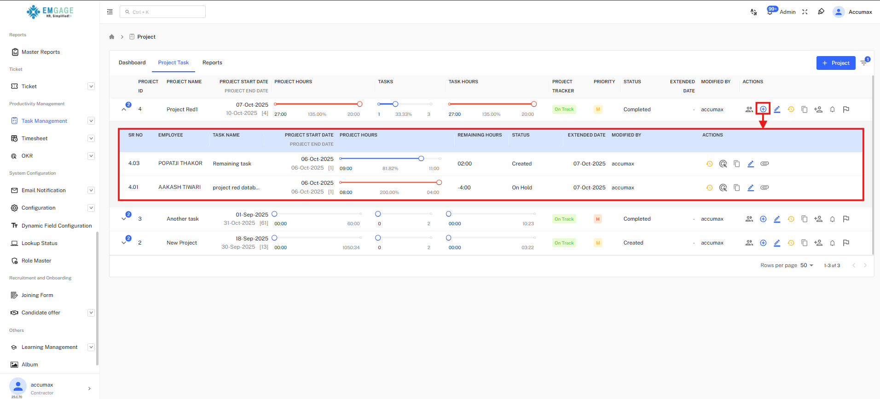The height and width of the screenshot is (399, 880).
Task: Open Master Reports in the sidebar
Action: click(x=41, y=52)
